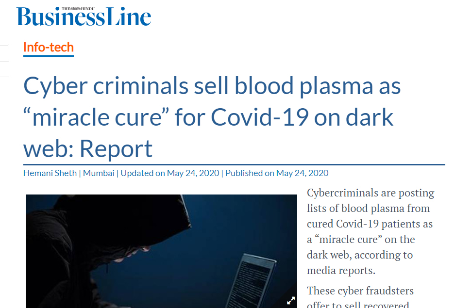This screenshot has width=455, height=308.
Task: Click the blue underline beneath Info-tech
Action: (49, 56)
